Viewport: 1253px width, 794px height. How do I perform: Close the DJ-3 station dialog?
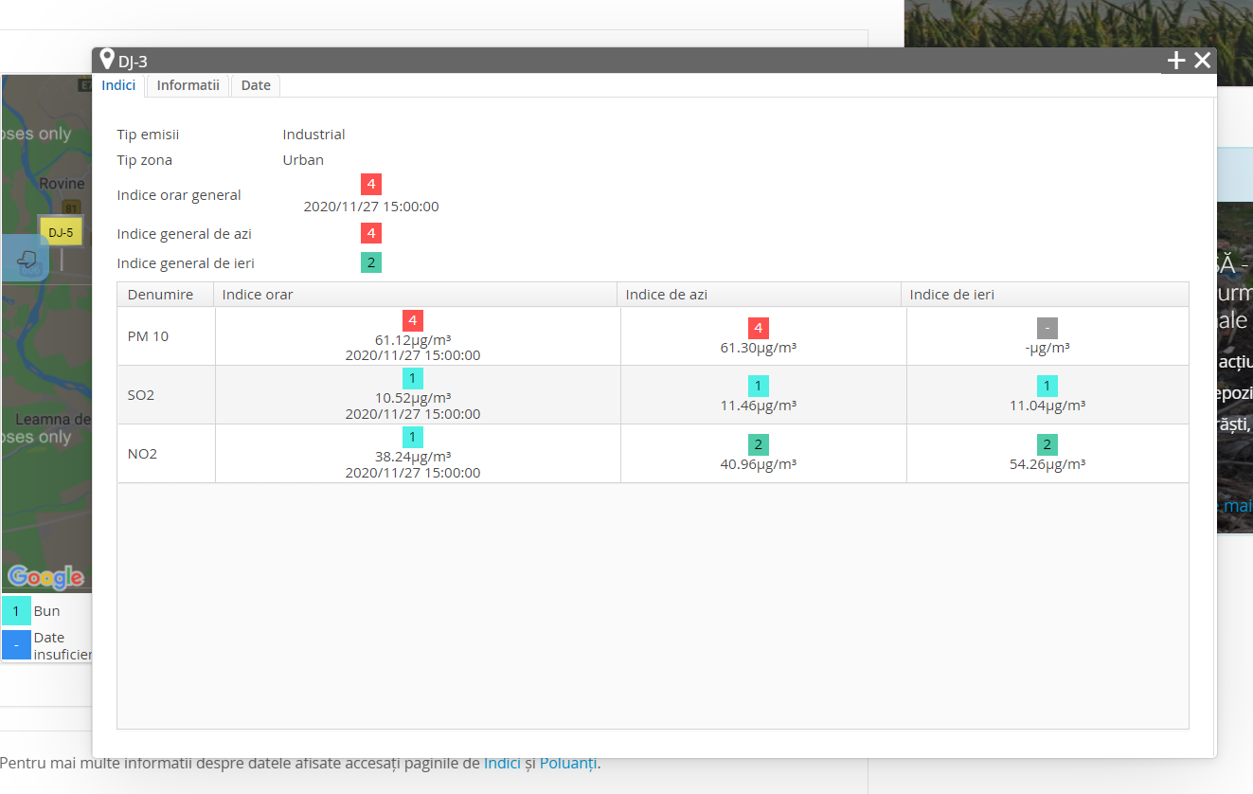coord(1202,61)
